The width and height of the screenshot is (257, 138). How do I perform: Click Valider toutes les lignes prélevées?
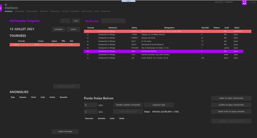pos(231,111)
